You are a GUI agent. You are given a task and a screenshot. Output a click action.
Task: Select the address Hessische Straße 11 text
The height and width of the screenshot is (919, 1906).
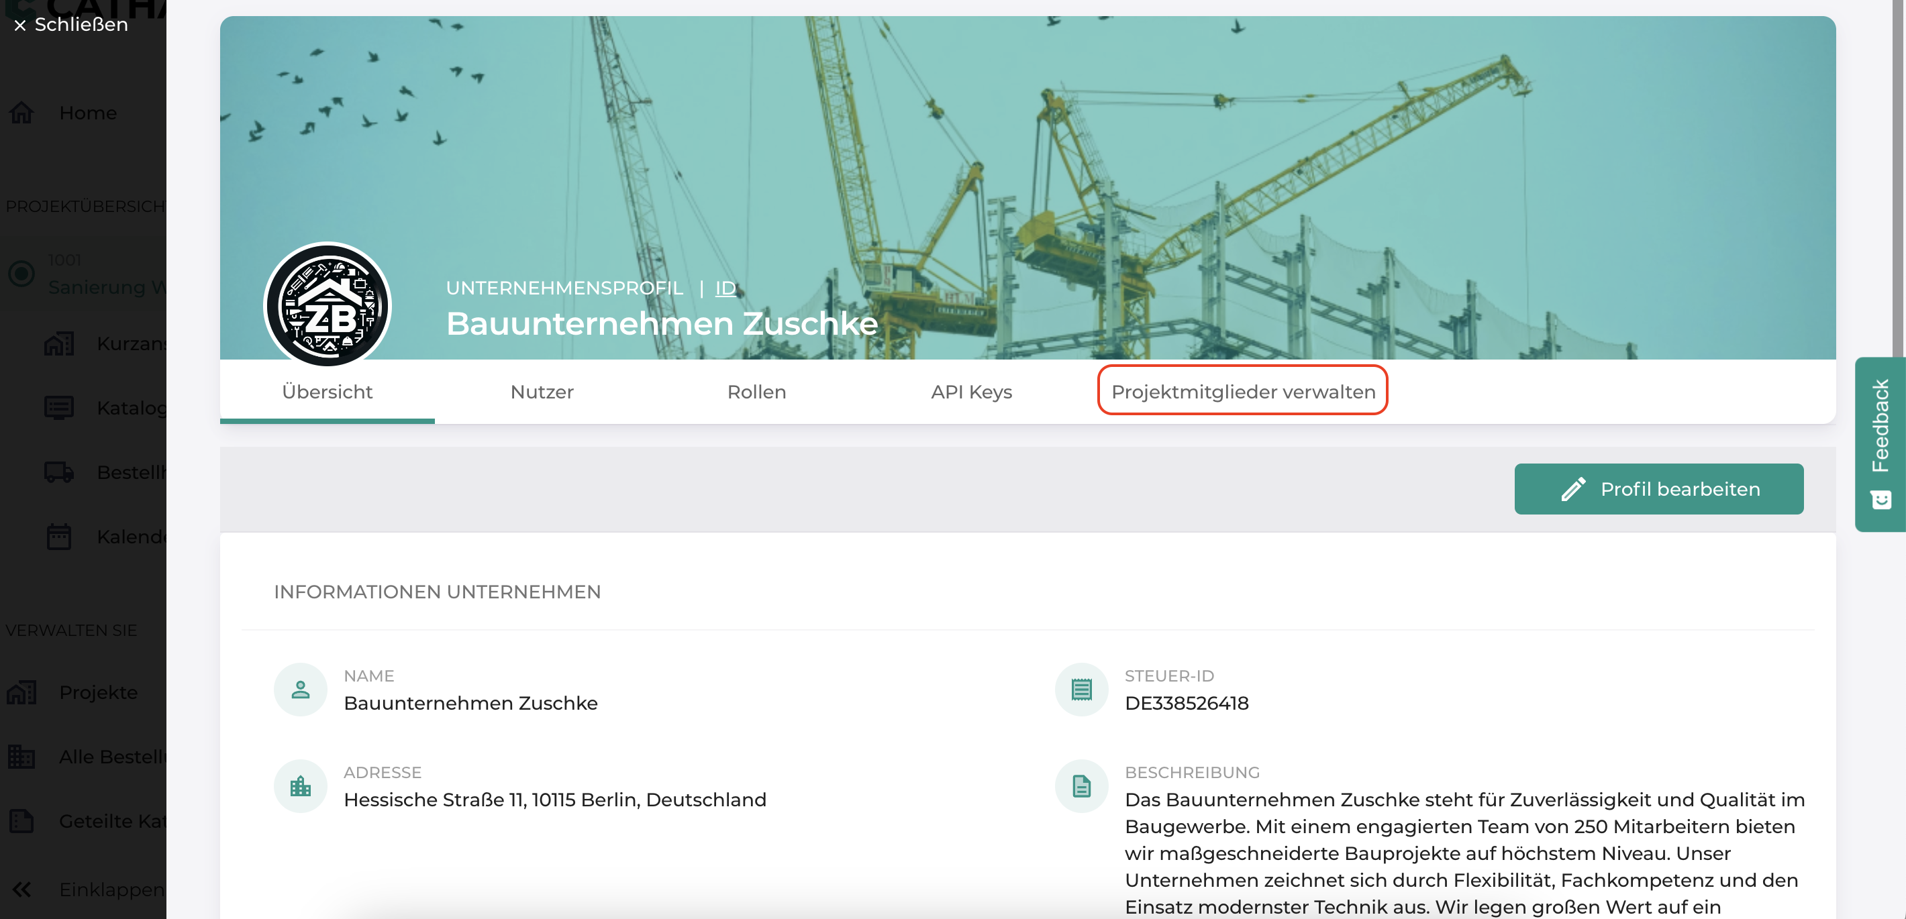pos(555,799)
